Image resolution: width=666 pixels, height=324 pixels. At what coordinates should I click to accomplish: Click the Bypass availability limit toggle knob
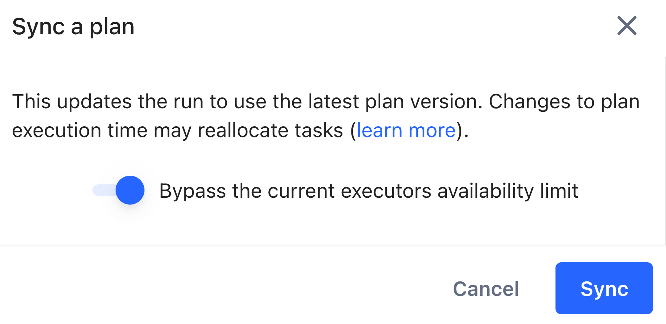130,190
